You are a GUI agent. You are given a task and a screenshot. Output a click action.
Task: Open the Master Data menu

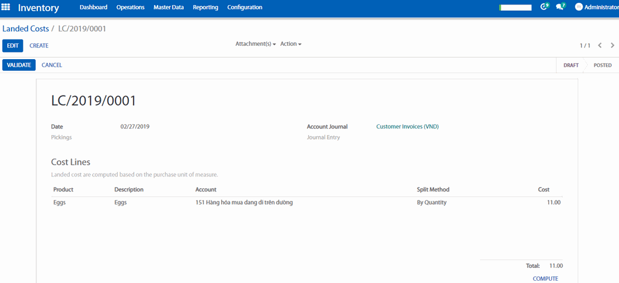click(x=169, y=7)
